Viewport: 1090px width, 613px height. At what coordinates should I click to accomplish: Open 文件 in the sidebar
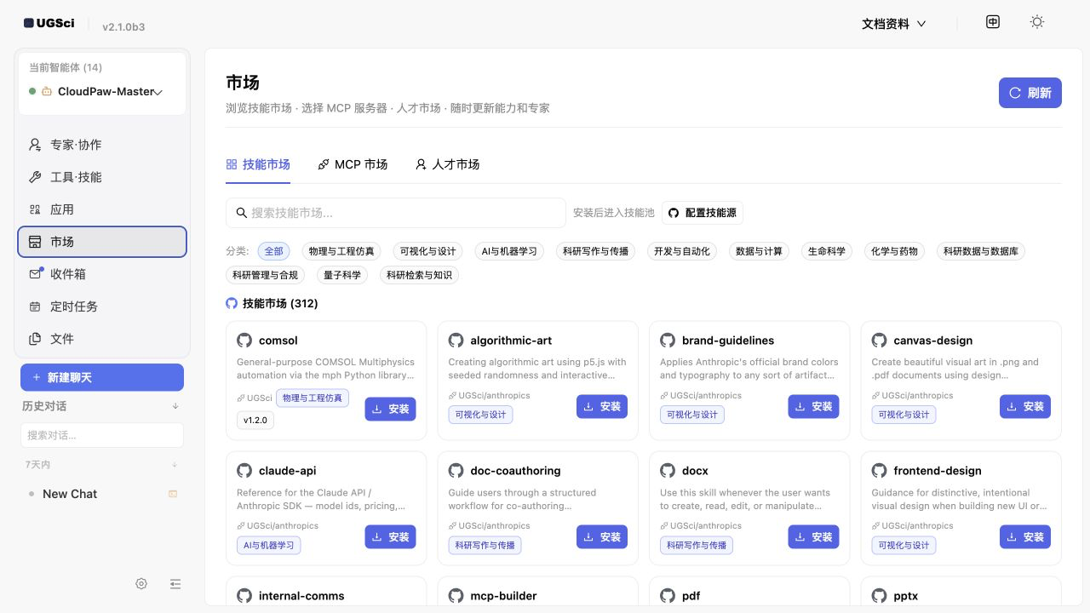(x=102, y=339)
